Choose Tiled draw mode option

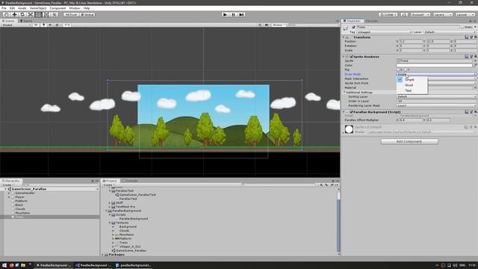click(x=412, y=90)
